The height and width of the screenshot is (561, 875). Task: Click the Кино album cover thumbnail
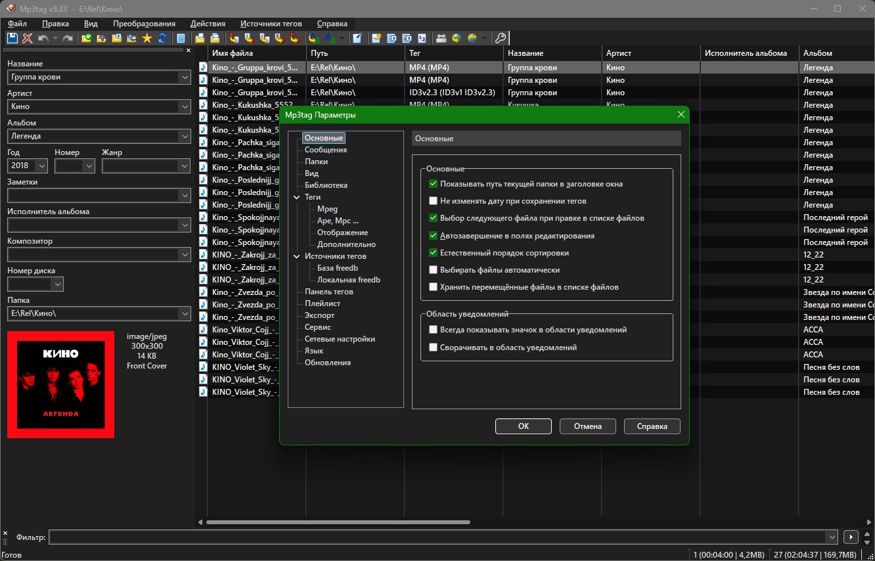click(x=60, y=384)
